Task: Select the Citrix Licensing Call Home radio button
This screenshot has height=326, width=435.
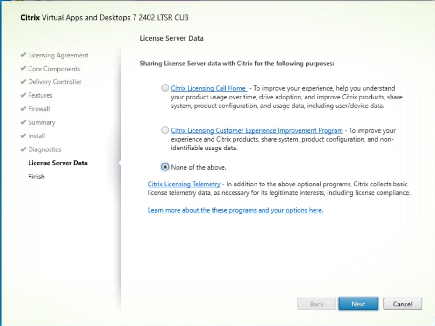Action: (x=165, y=88)
